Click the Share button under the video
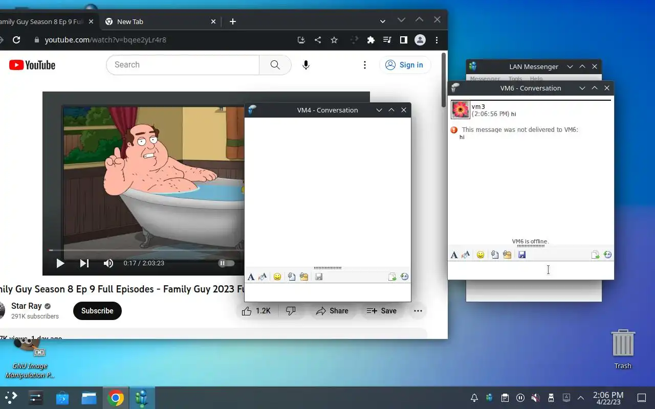The height and width of the screenshot is (409, 655). [x=332, y=311]
